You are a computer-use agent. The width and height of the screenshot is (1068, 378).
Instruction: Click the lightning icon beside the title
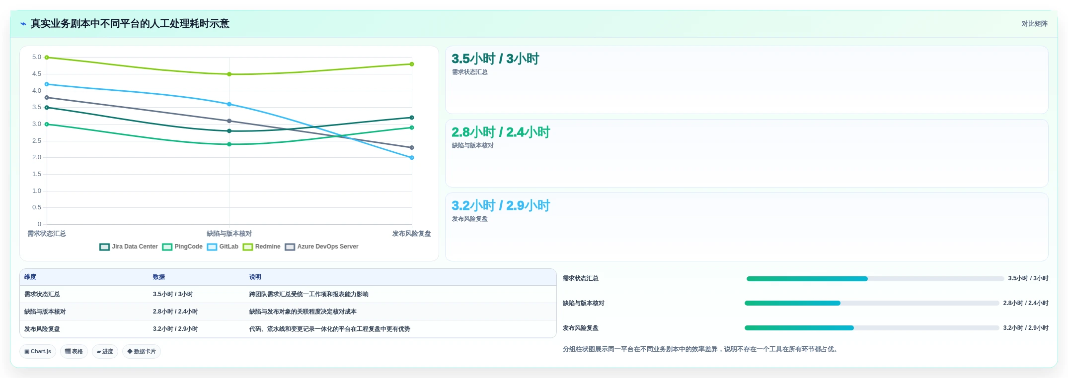tap(23, 24)
